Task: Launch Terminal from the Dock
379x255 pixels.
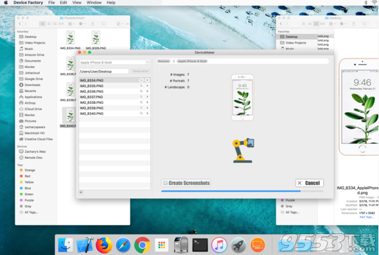Action: 200,245
